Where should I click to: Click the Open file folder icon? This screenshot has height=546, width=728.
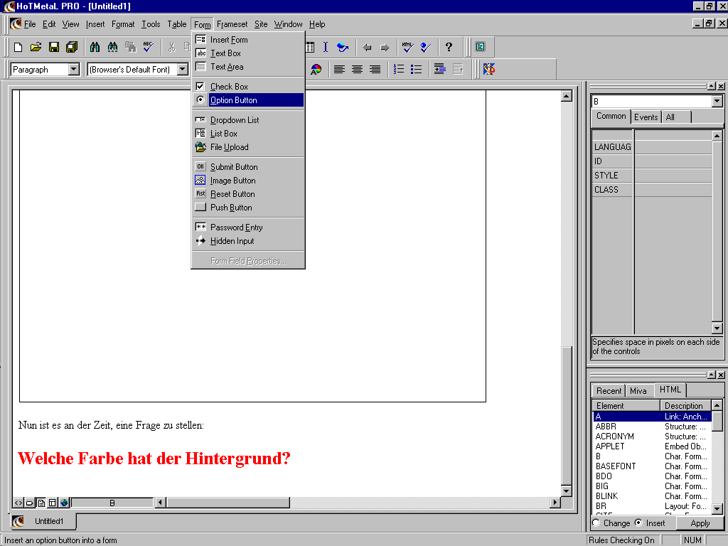36,48
